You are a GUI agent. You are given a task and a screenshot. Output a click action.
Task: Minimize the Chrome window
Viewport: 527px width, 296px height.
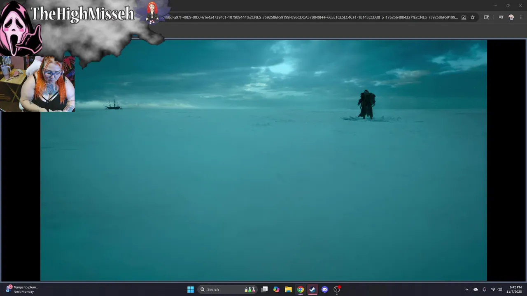point(496,5)
